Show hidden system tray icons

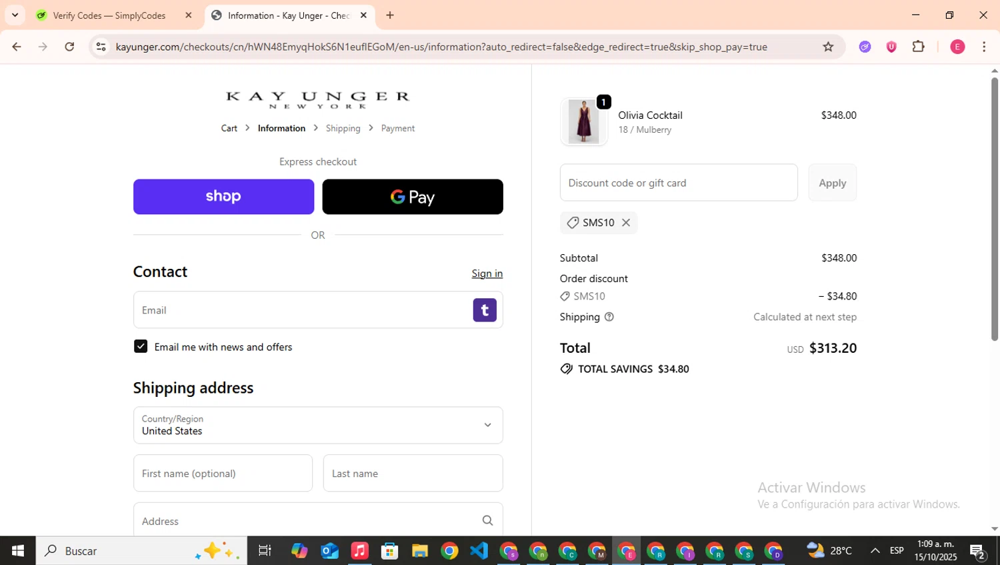pos(875,551)
